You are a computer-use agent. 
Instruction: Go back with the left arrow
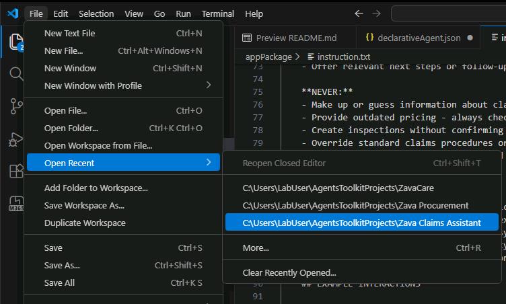(359, 13)
